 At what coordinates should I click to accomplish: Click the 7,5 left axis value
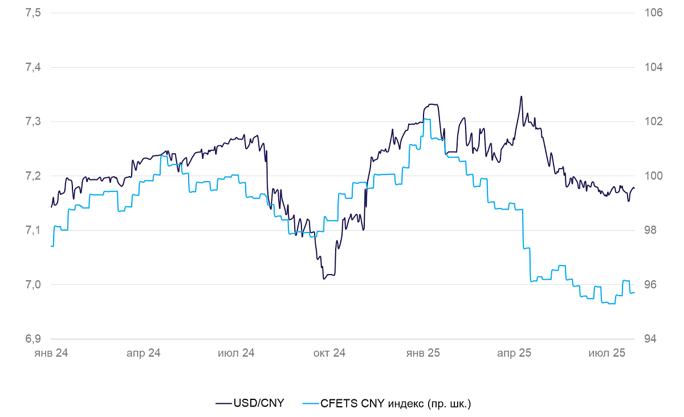[x=33, y=13]
